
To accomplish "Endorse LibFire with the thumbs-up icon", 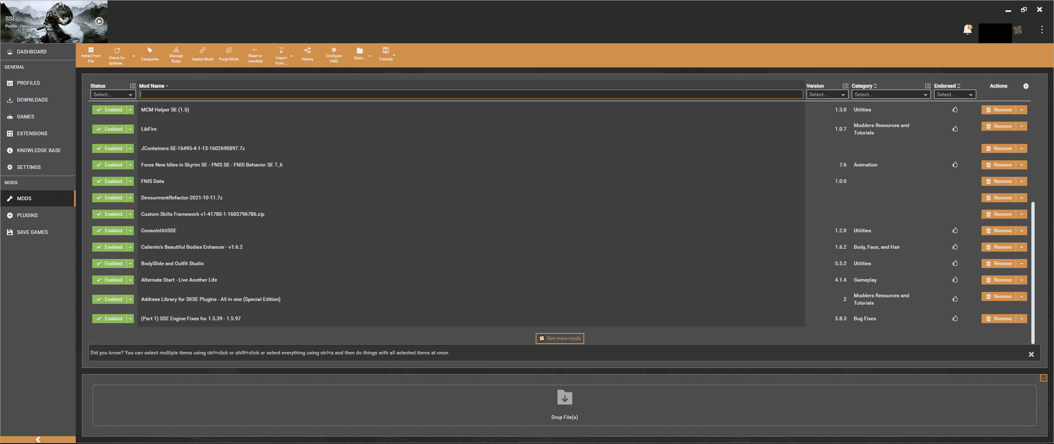I will click(955, 129).
